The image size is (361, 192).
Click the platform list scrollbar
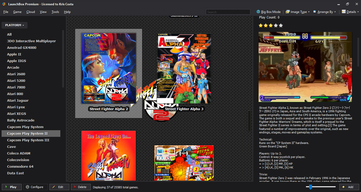point(63,59)
